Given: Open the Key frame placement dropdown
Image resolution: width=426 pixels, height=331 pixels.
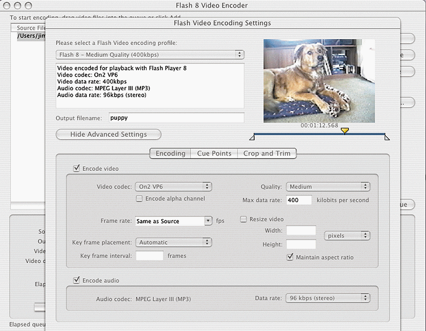Looking at the screenshot, I should 173,242.
